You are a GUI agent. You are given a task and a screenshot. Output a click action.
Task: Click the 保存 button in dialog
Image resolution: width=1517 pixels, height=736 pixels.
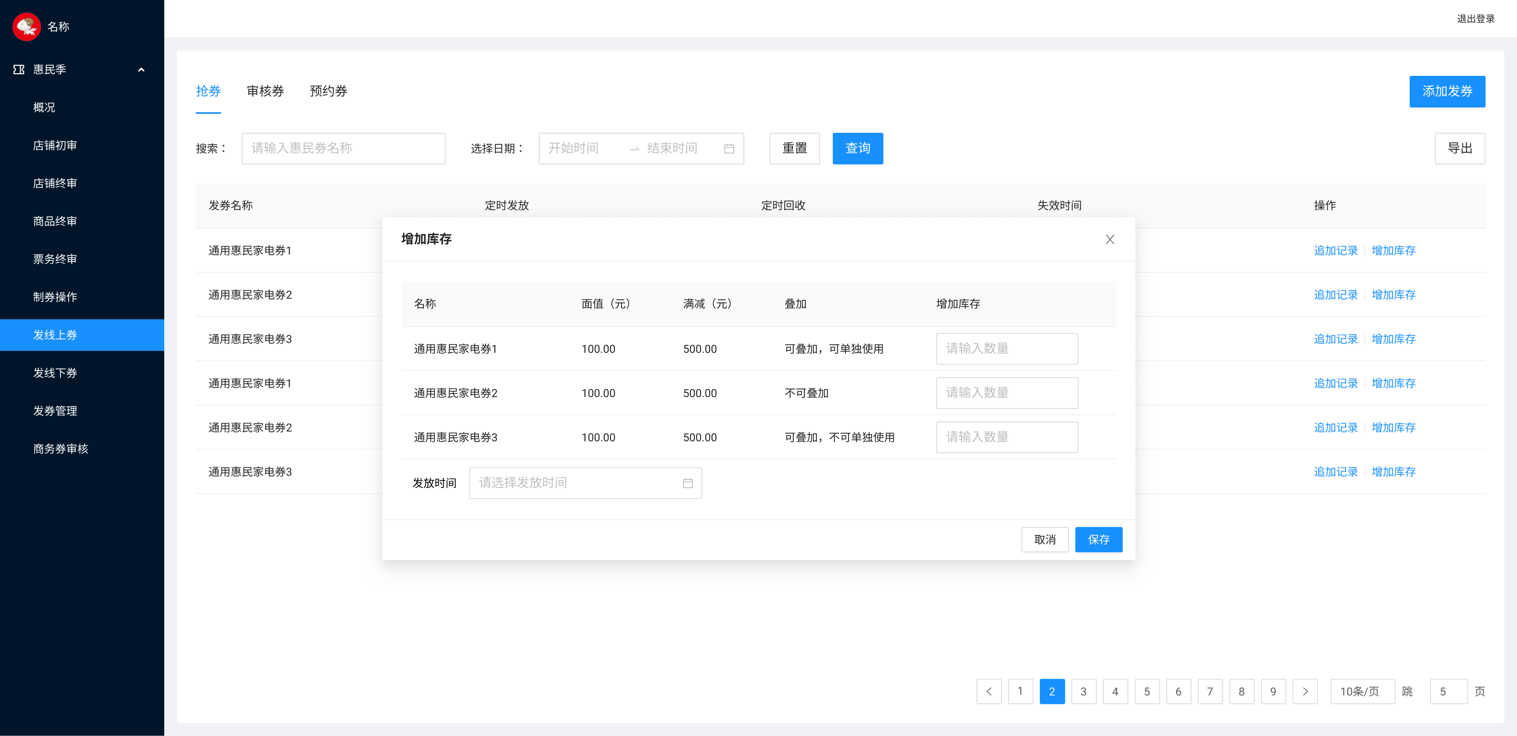(x=1098, y=539)
